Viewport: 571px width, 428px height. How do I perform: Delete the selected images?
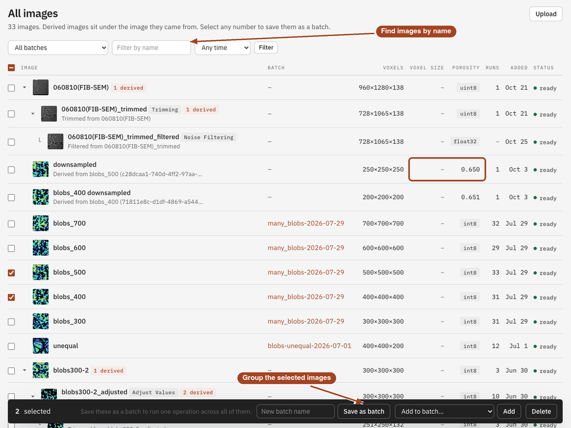[x=541, y=411]
